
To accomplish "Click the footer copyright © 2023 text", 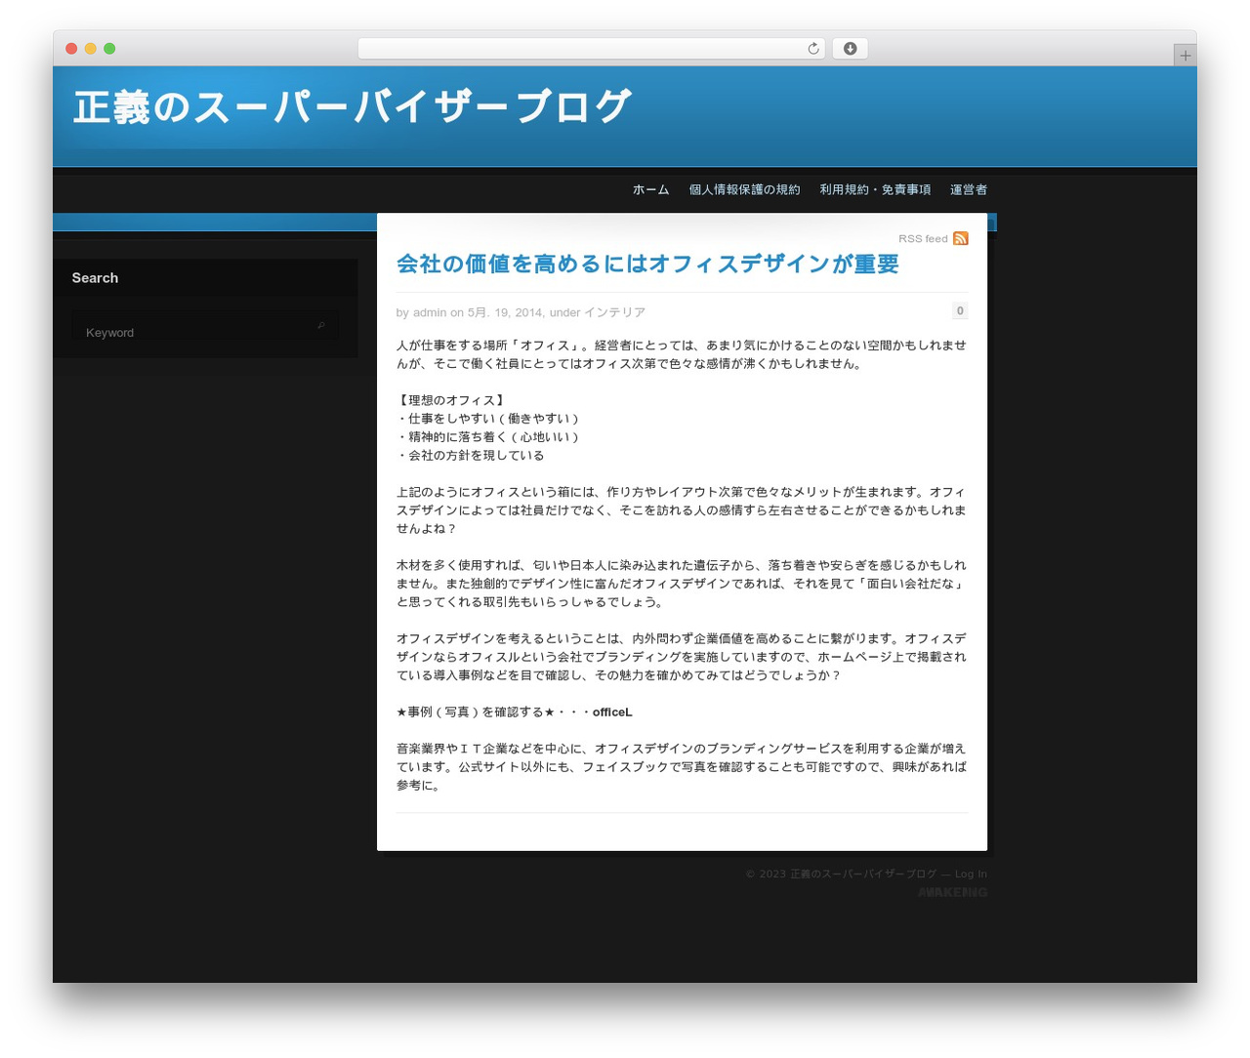I will point(841,874).
